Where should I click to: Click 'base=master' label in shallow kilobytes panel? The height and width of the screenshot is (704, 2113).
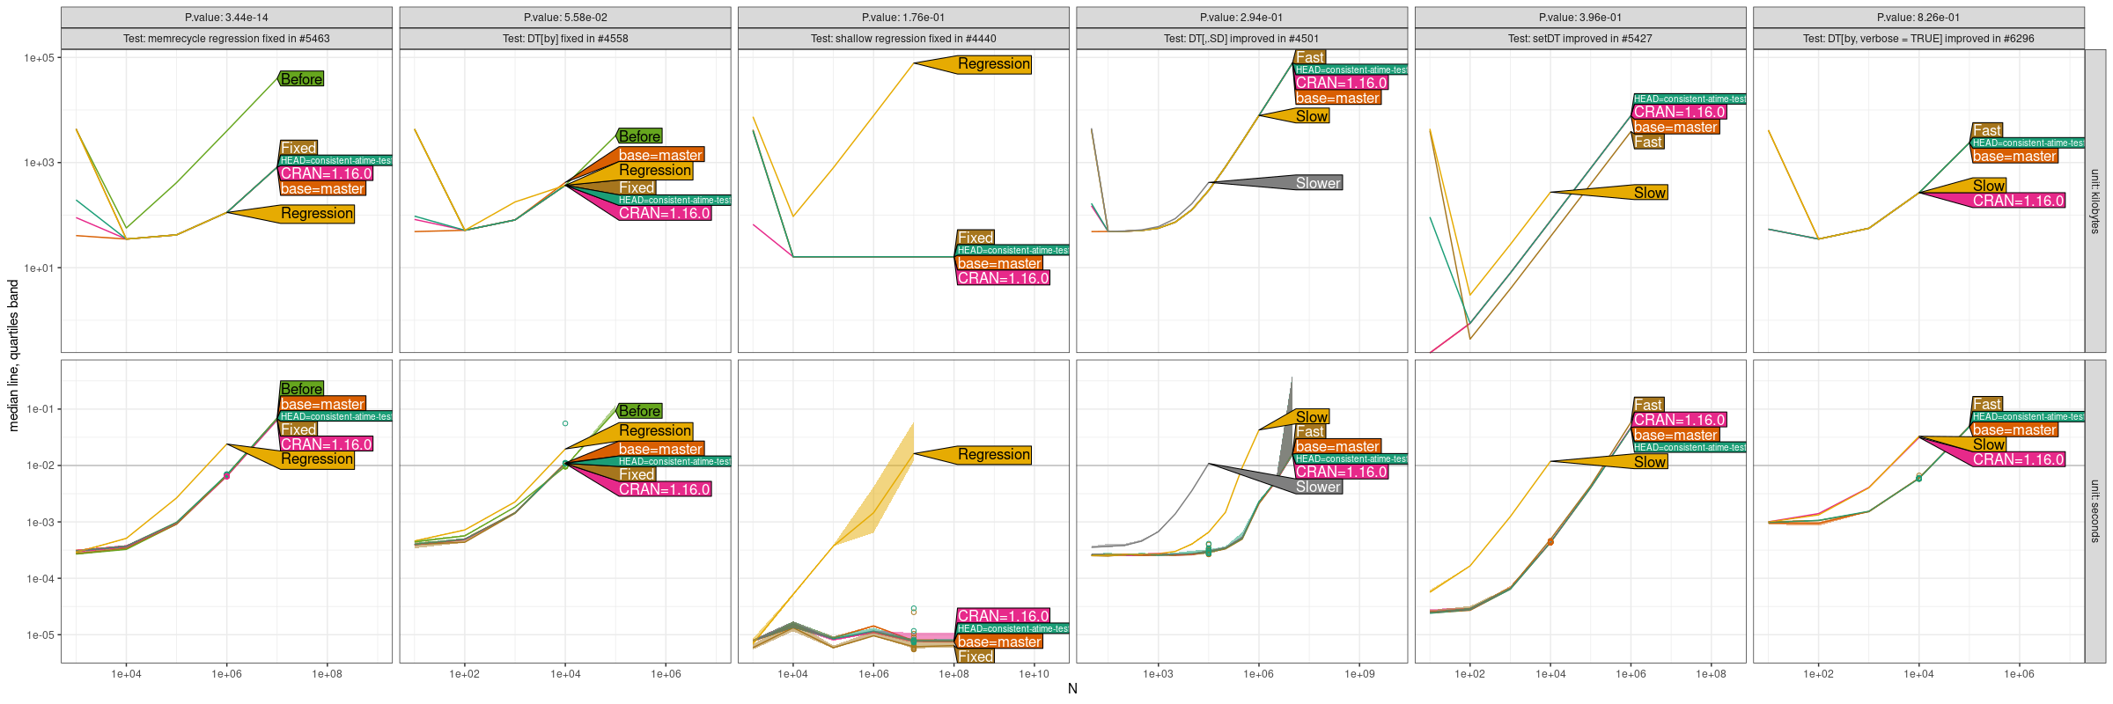999,264
